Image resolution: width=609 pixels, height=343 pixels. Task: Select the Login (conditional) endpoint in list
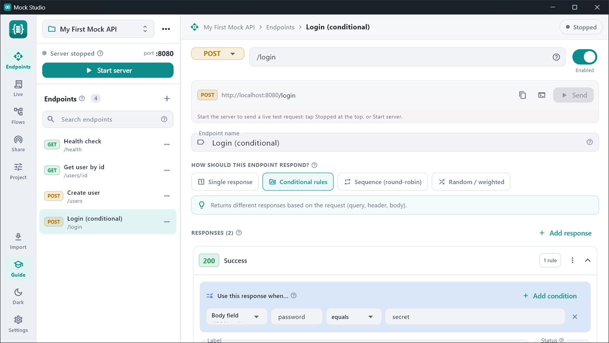108,222
